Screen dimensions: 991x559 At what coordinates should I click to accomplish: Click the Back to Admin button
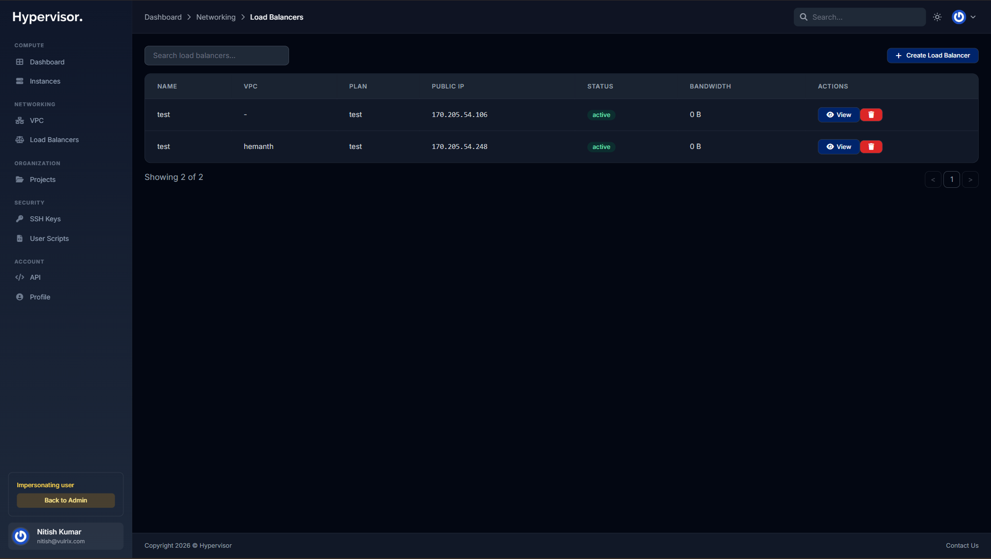(65, 500)
